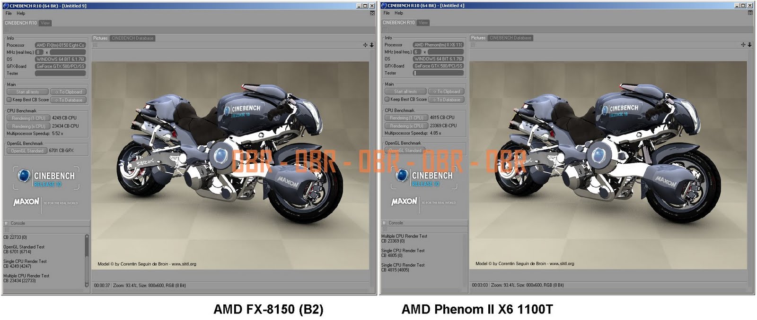This screenshot has height=320, width=757.
Task: Click CINEBENCH title bar icon in Untitled 4
Action: 384,5
